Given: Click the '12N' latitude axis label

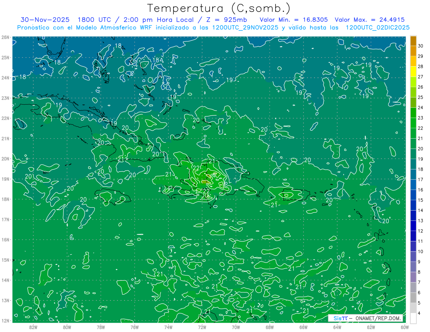Looking at the screenshot, I should tap(5, 321).
